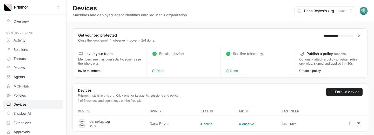Click the free plan usage text
Screen dimensions: 374x135
pyautogui.click(x=111, y=101)
